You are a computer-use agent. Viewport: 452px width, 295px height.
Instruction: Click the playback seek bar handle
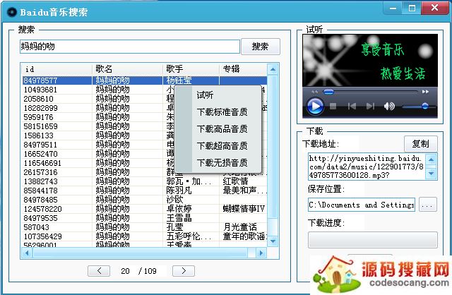tap(328, 92)
